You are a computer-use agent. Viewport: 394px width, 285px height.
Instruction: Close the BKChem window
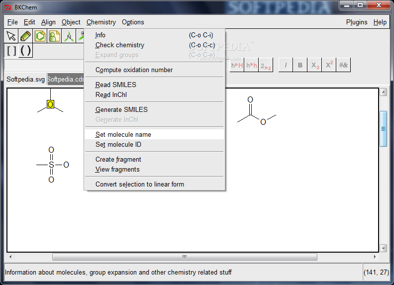pos(379,5)
